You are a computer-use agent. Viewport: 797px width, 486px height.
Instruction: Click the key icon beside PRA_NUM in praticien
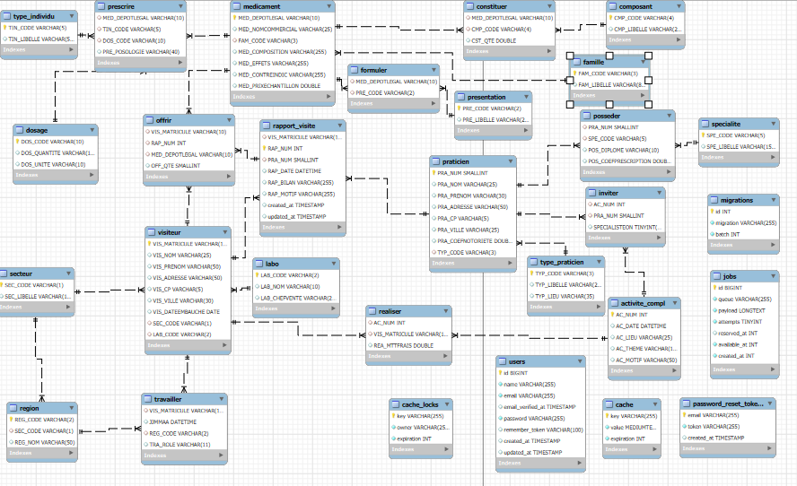tap(434, 173)
